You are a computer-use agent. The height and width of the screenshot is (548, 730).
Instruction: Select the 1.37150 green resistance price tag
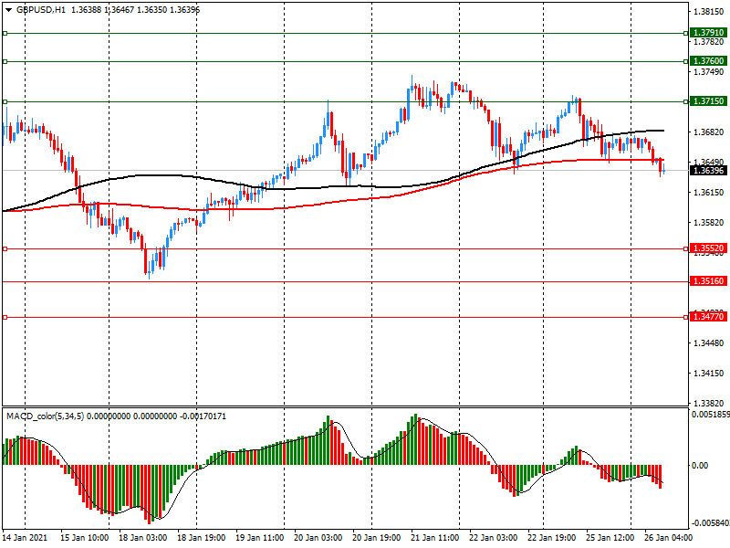[x=708, y=101]
